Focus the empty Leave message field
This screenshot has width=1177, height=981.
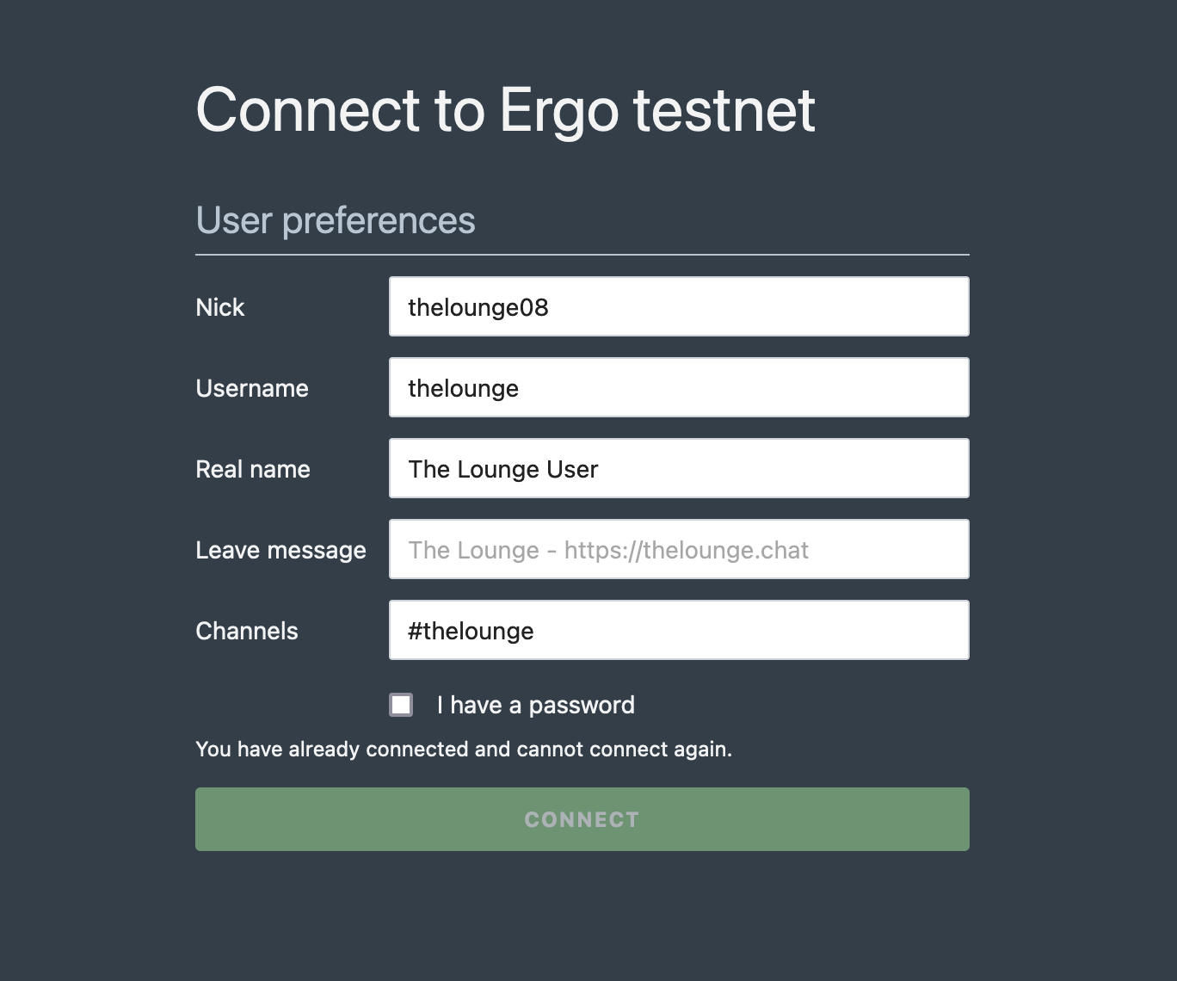coord(679,549)
